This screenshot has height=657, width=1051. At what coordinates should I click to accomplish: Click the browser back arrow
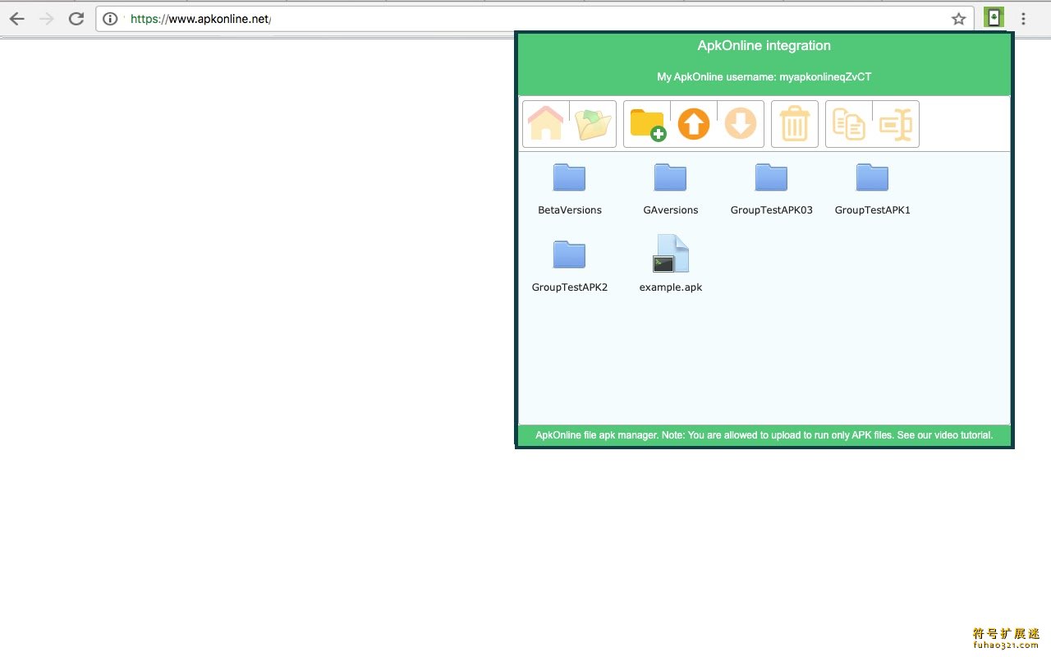[16, 18]
